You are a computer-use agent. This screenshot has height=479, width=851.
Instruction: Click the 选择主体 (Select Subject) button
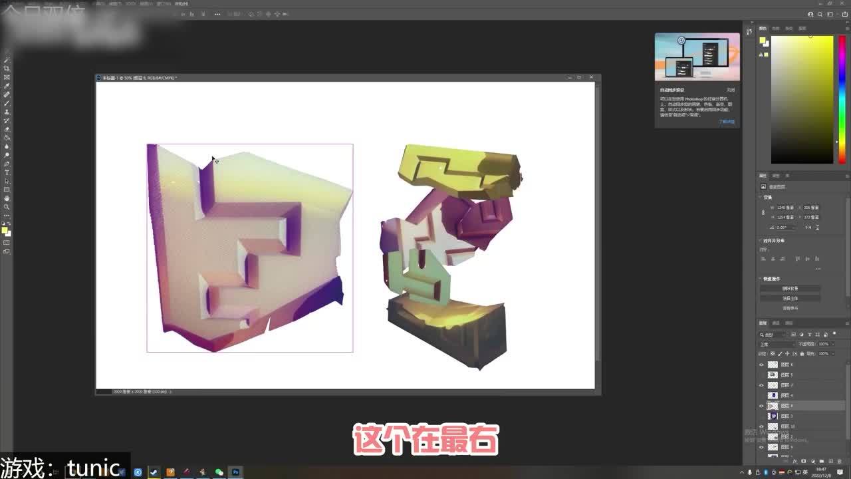[790, 298]
